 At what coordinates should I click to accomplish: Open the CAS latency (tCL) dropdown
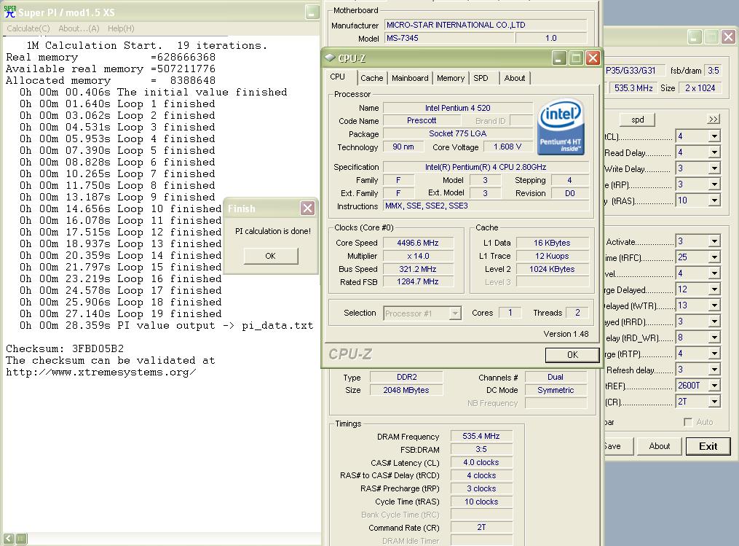pos(714,136)
